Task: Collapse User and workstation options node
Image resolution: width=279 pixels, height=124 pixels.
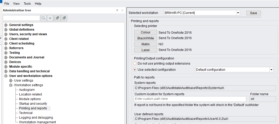Action: (x=6, y=76)
